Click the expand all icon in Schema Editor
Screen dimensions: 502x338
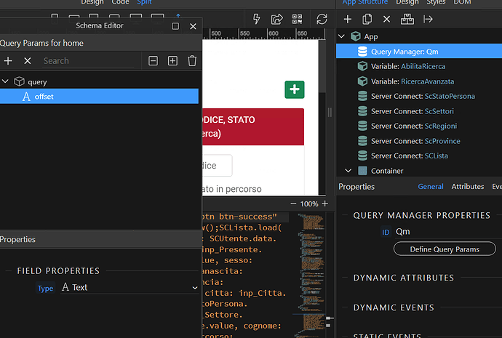tap(172, 61)
